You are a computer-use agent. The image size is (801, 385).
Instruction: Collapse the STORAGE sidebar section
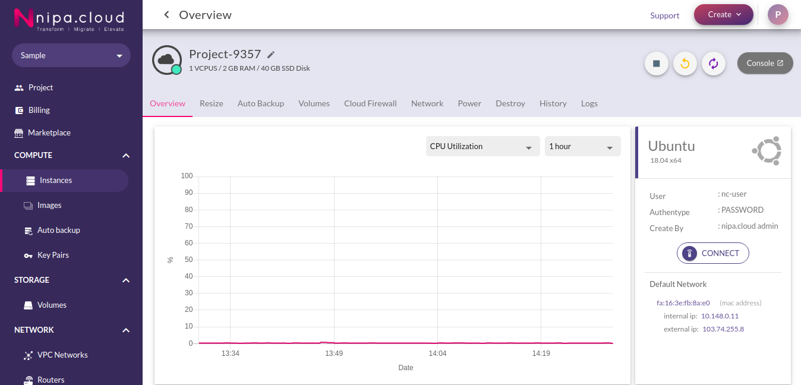pyautogui.click(x=126, y=280)
